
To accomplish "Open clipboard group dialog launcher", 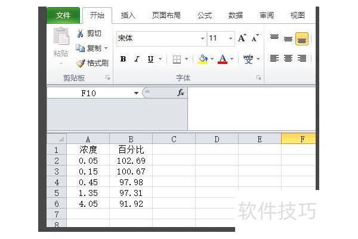I will pyautogui.click(x=107, y=78).
